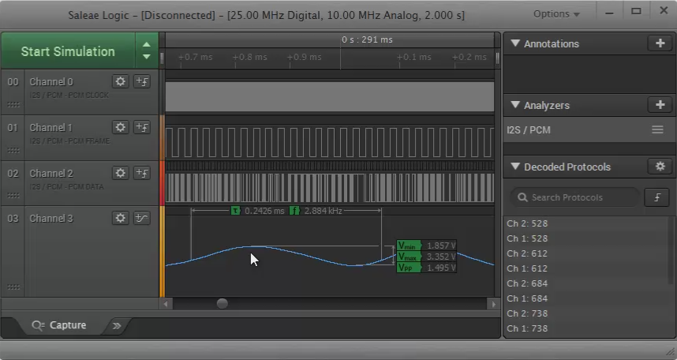The height and width of the screenshot is (360, 677).
Task: Toggle Channel 0 trigger edge button
Action: [142, 81]
